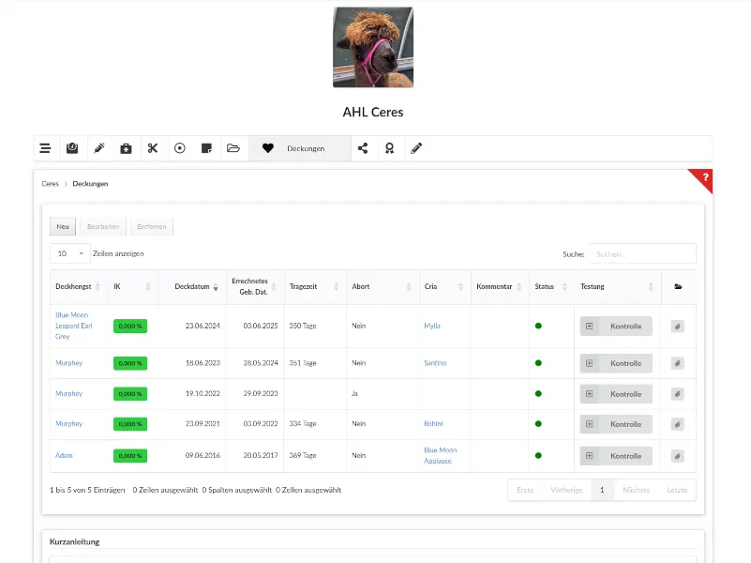This screenshot has width=751, height=563.
Task: Select the Deckungen tab with heart icon
Action: [300, 148]
